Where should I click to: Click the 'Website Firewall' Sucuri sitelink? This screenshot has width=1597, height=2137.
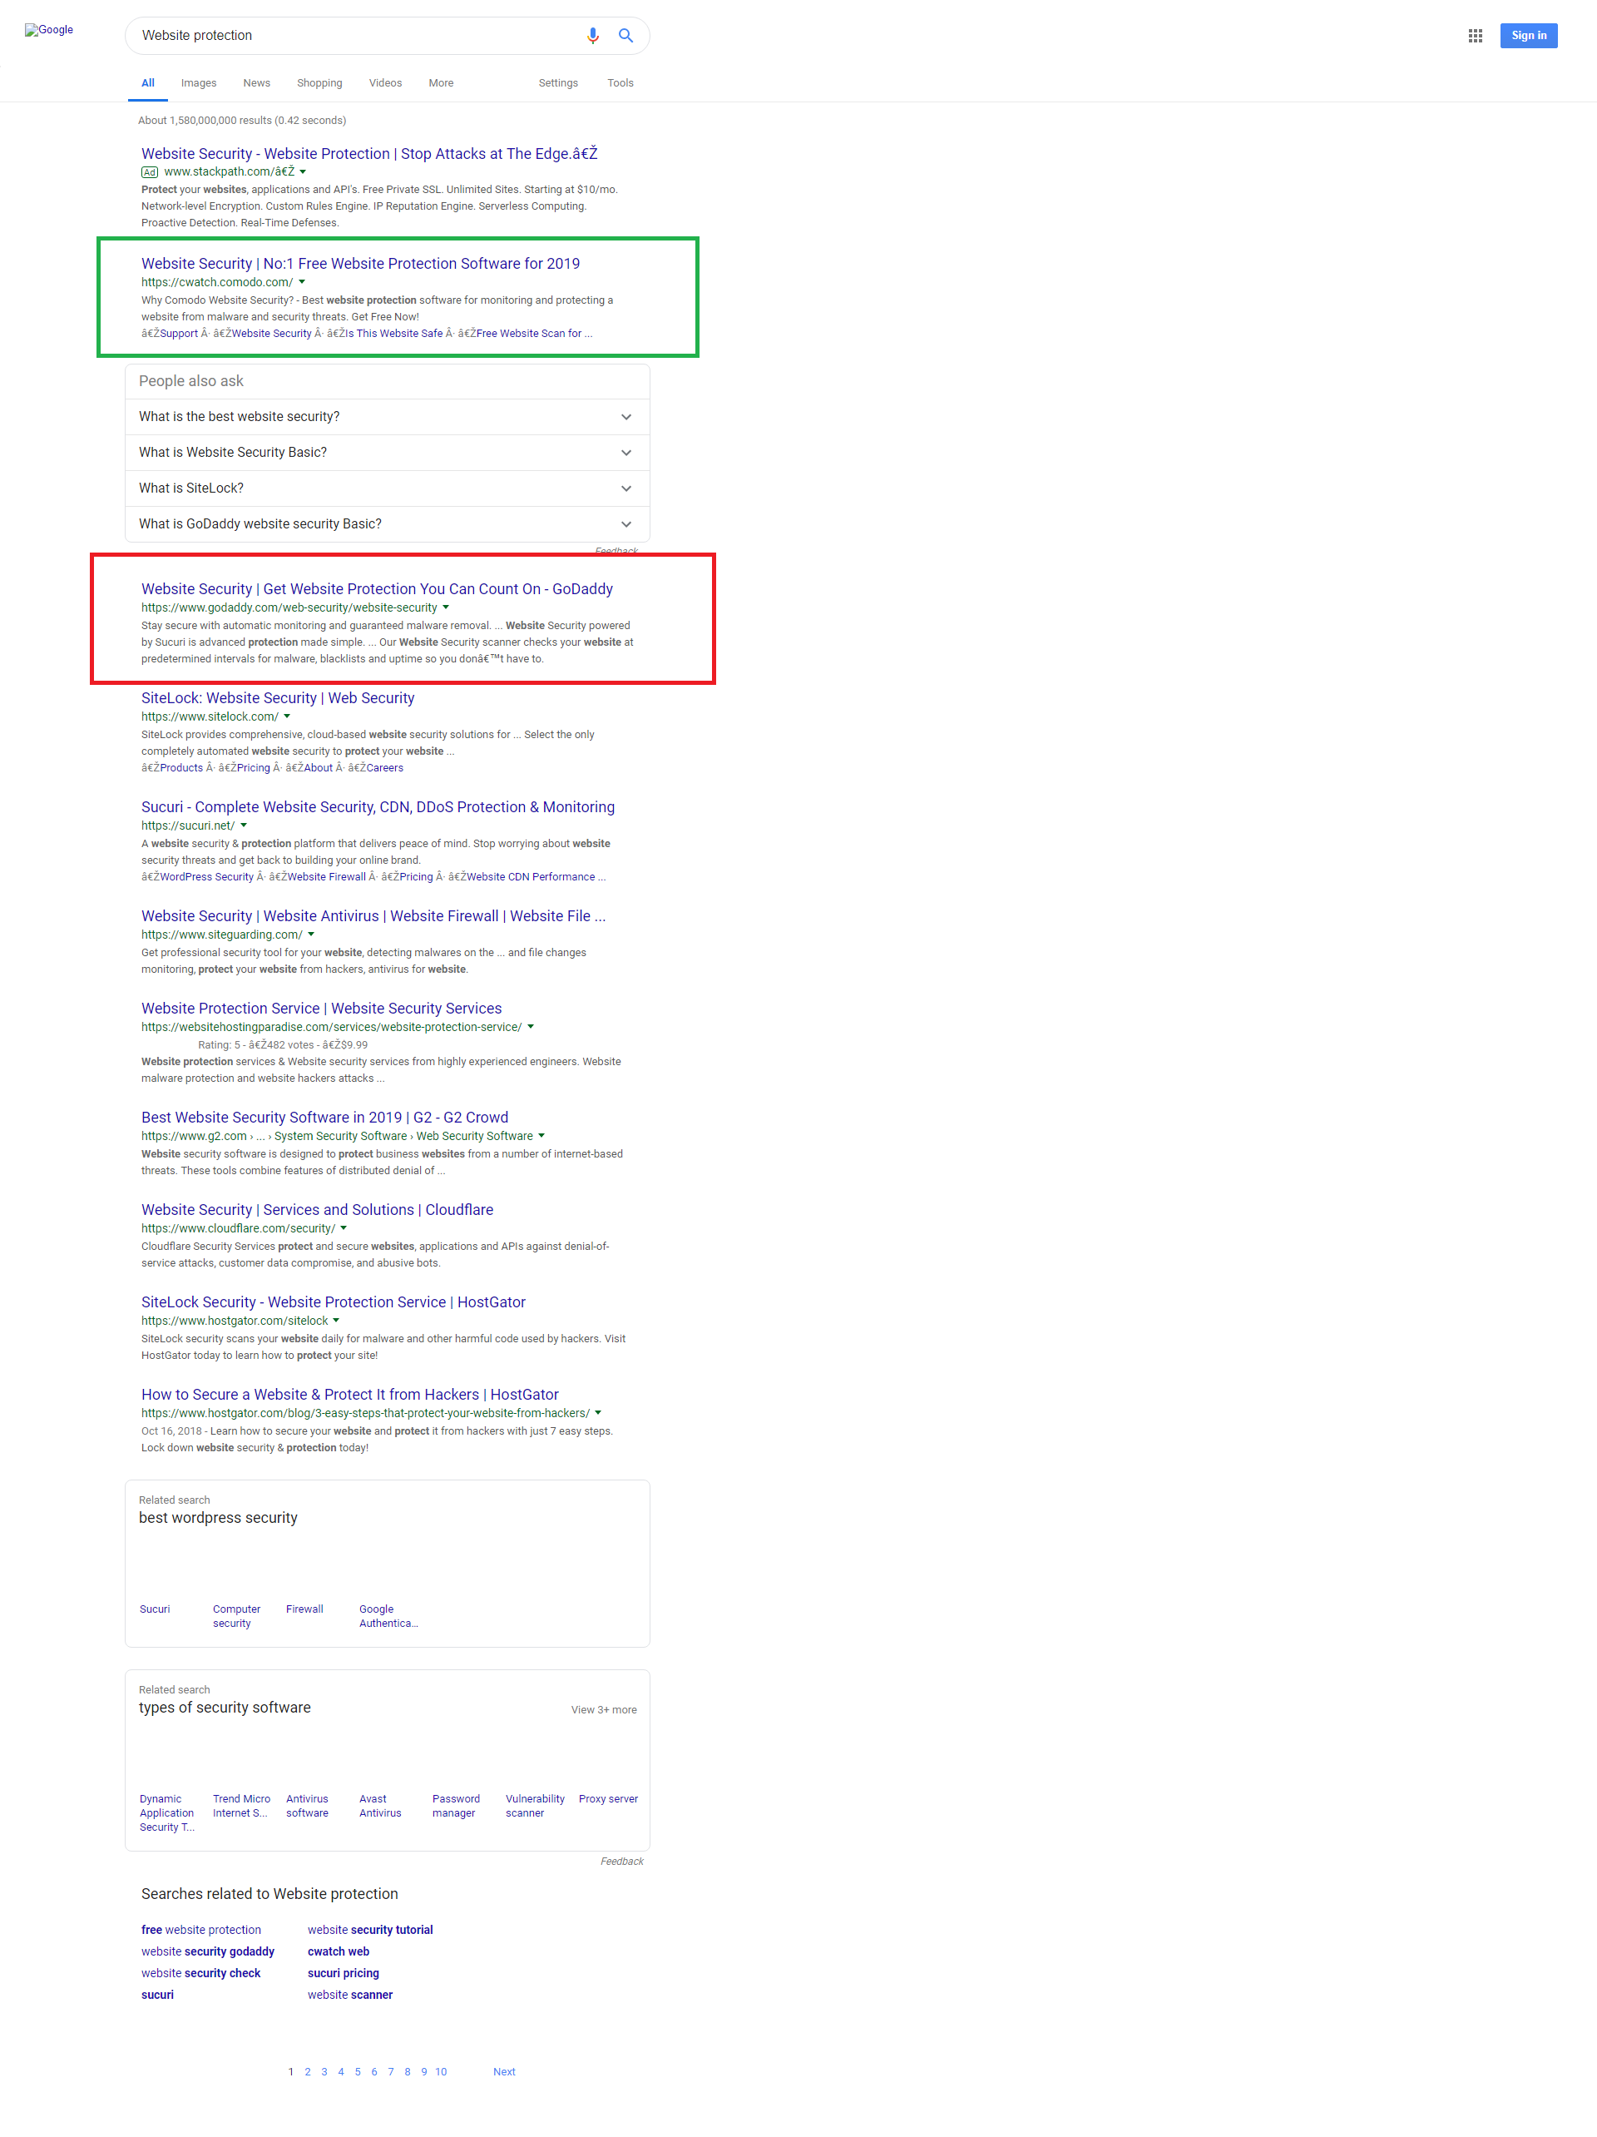(x=326, y=878)
